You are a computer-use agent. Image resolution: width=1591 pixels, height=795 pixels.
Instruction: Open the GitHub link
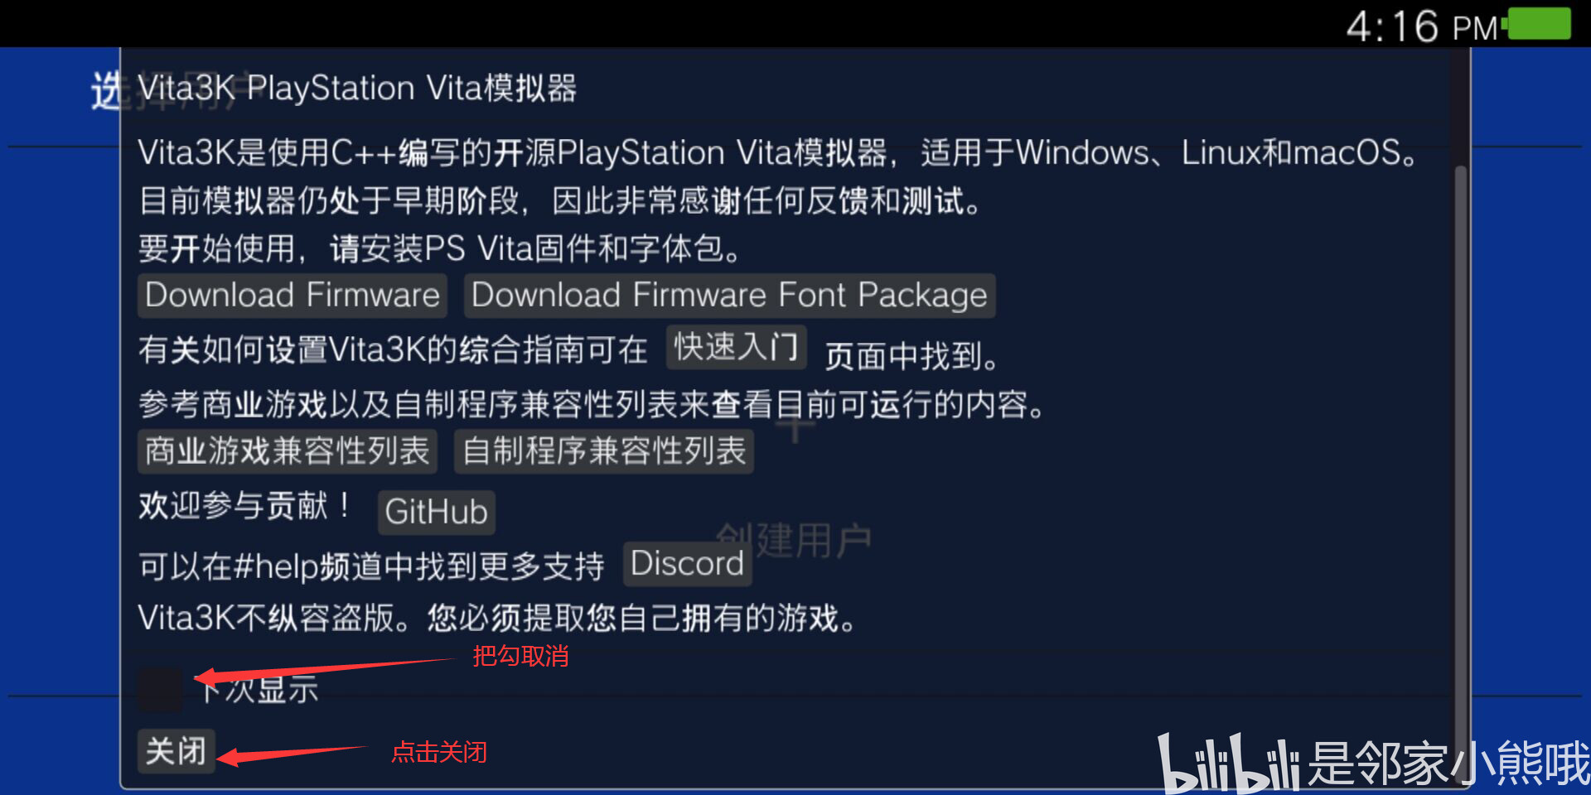click(x=436, y=512)
